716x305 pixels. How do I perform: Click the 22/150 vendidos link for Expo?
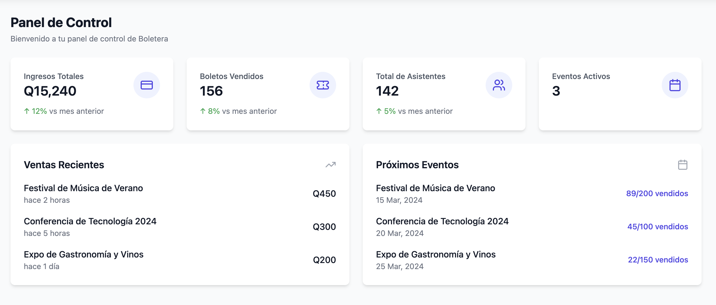658,260
